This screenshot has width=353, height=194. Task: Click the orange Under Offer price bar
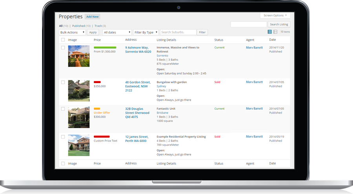tap(97, 109)
